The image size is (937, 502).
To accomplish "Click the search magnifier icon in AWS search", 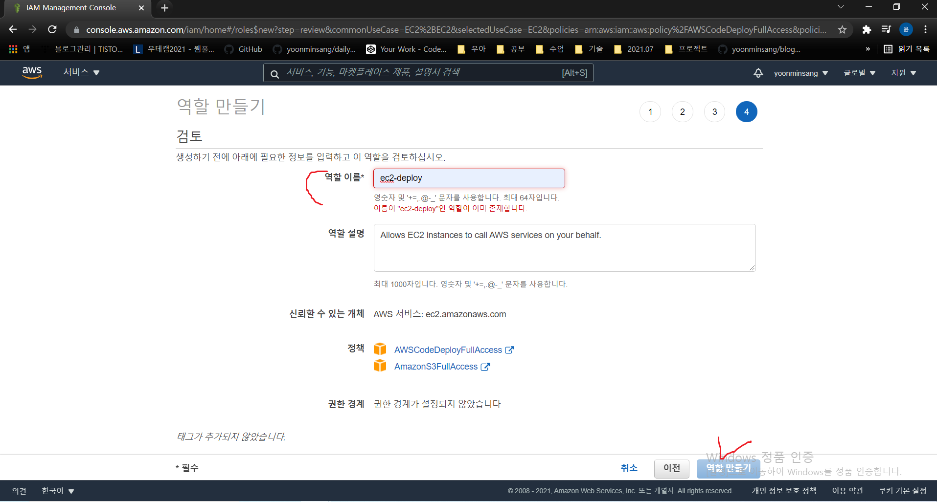I will pyautogui.click(x=275, y=74).
